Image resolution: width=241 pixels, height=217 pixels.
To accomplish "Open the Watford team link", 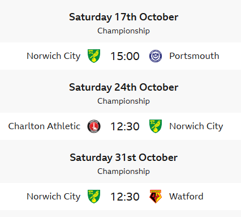I will click(x=186, y=197).
